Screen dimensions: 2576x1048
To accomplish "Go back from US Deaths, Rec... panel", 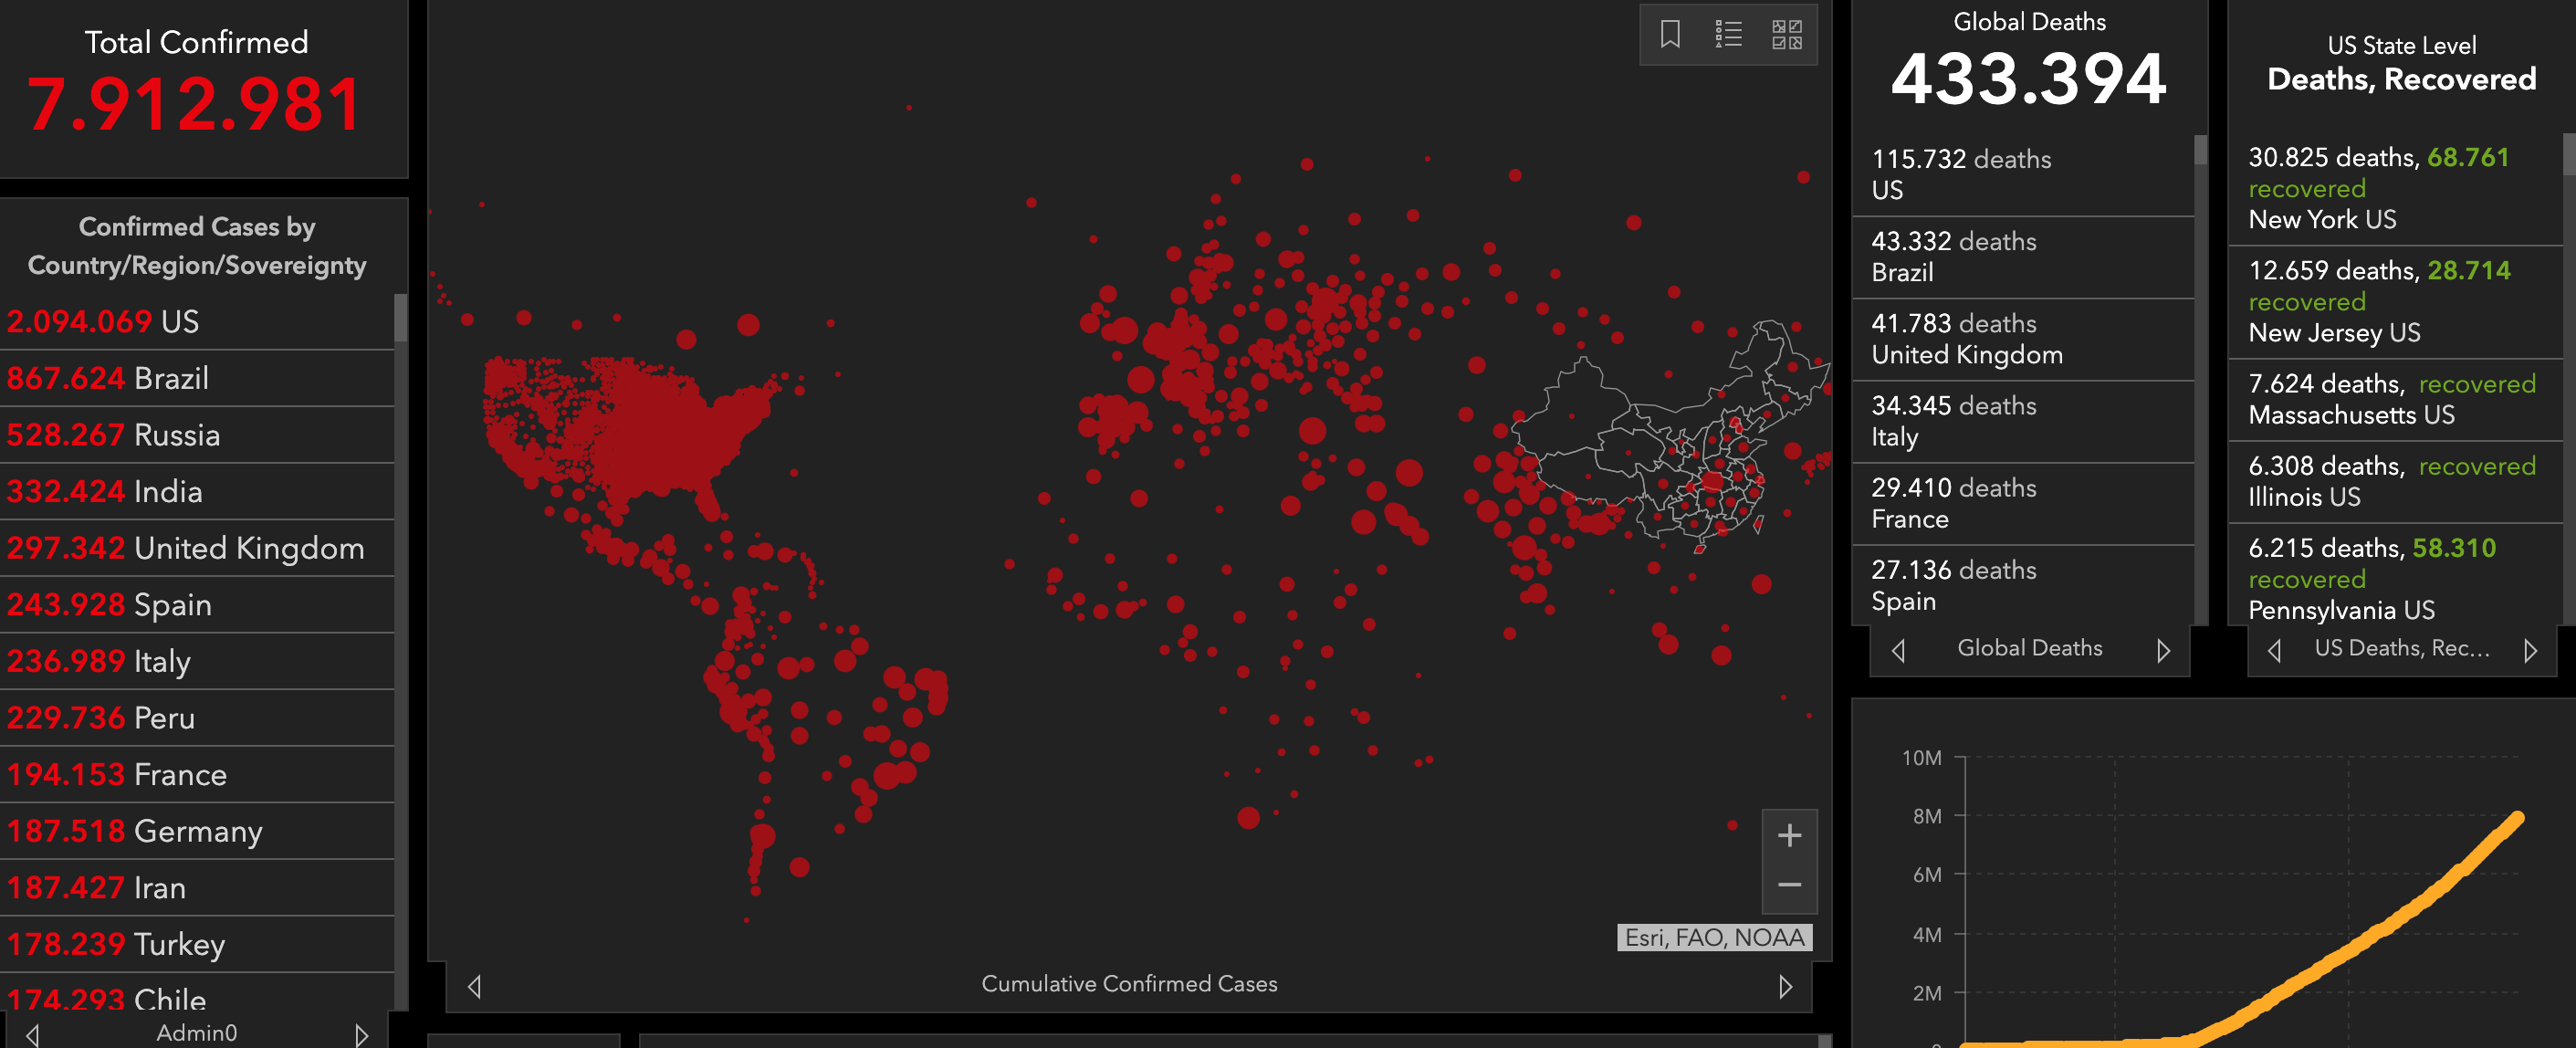I will (x=2274, y=650).
